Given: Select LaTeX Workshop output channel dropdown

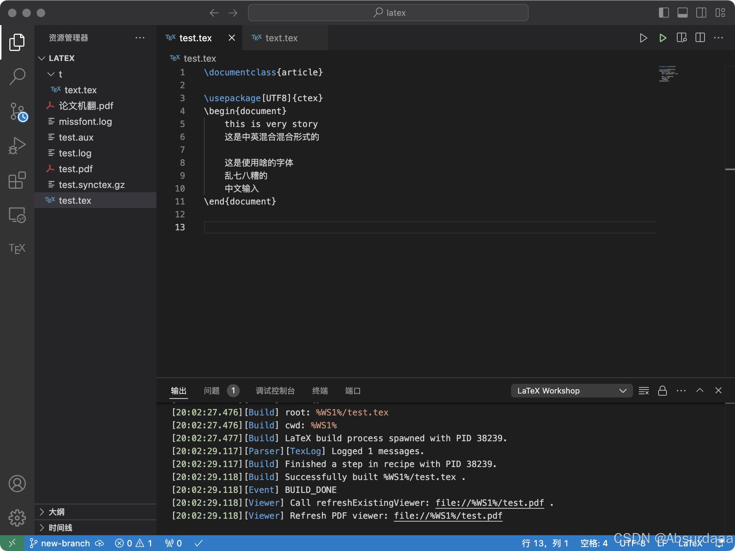Looking at the screenshot, I should (572, 391).
